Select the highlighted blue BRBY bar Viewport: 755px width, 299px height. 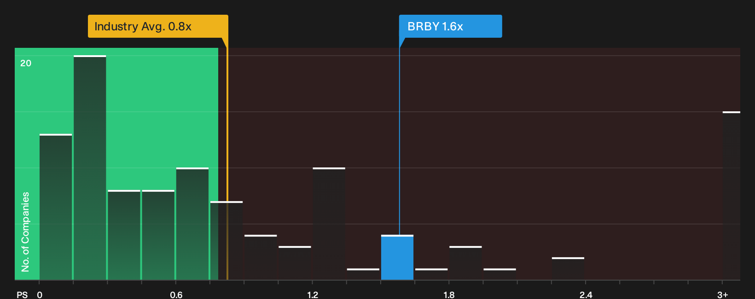[397, 258]
